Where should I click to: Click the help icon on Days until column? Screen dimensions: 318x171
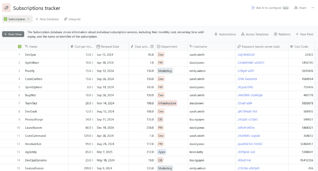(152, 47)
